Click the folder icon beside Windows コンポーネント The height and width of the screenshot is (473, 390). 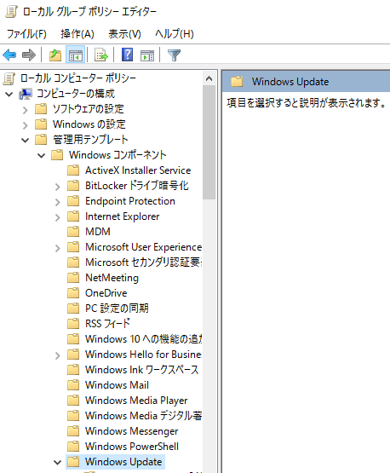[x=57, y=155]
